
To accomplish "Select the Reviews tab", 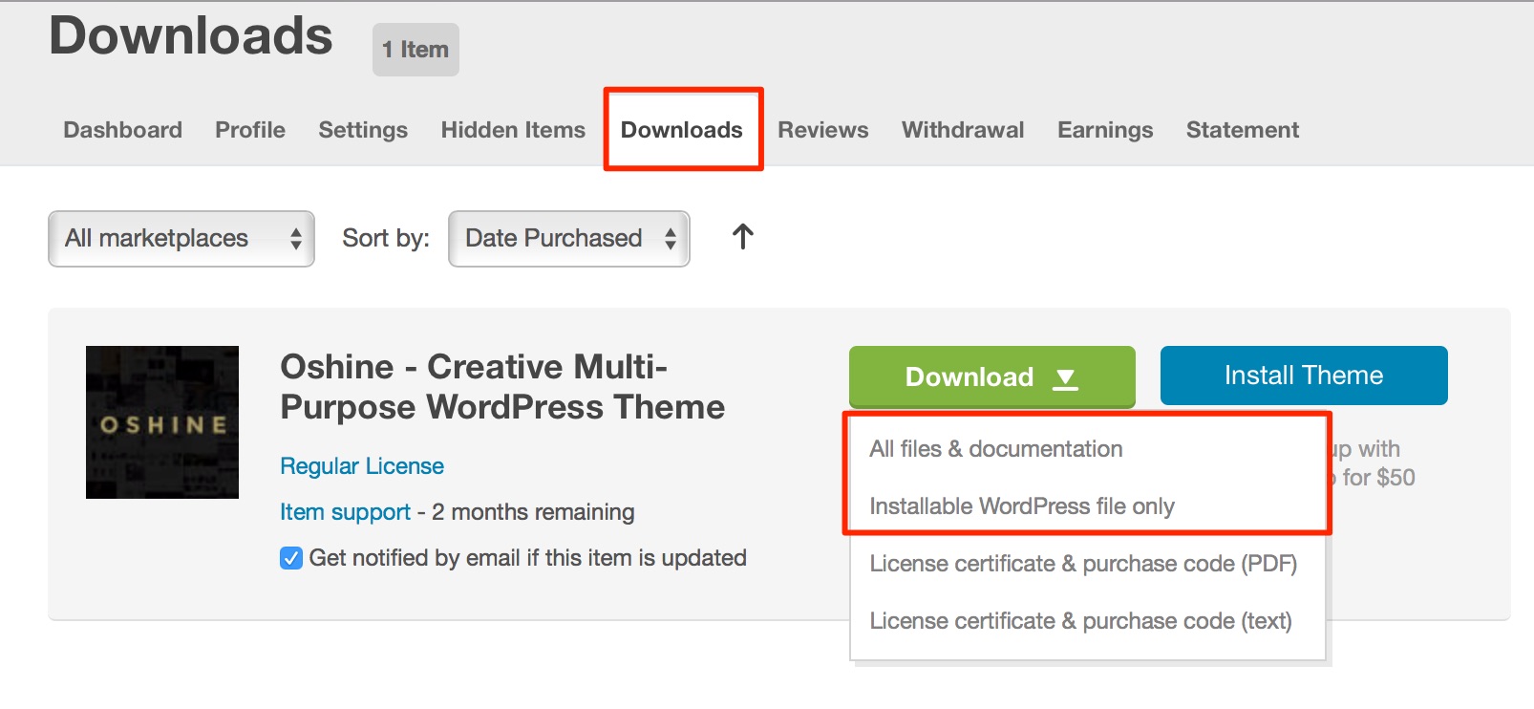I will coord(822,130).
